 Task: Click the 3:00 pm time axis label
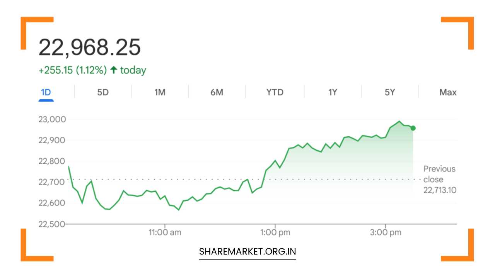click(x=385, y=232)
